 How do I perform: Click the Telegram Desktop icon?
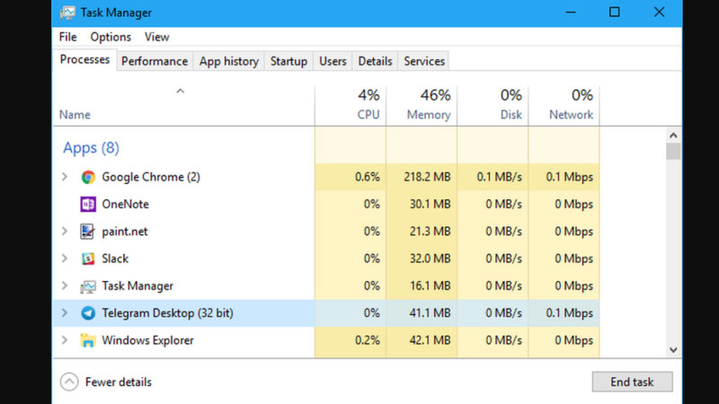(88, 312)
